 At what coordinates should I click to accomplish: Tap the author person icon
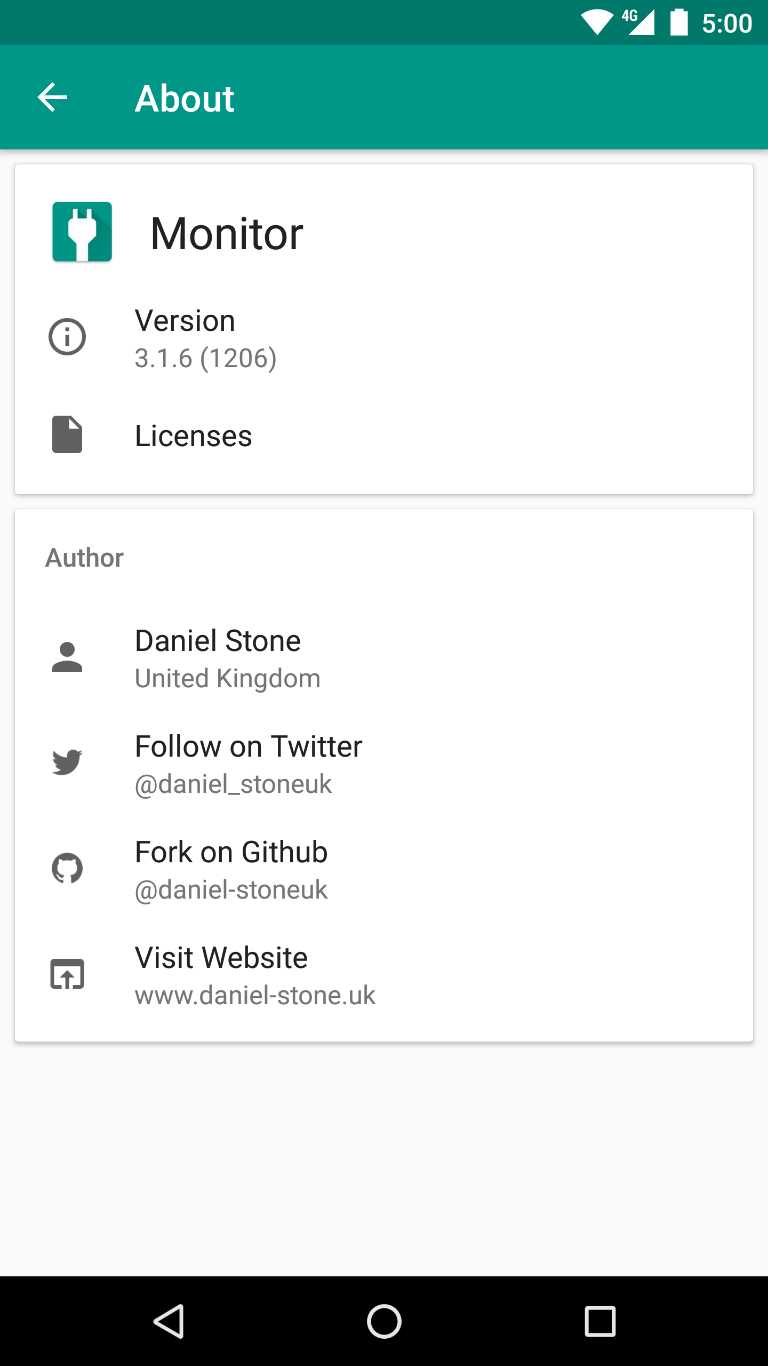[x=67, y=657]
